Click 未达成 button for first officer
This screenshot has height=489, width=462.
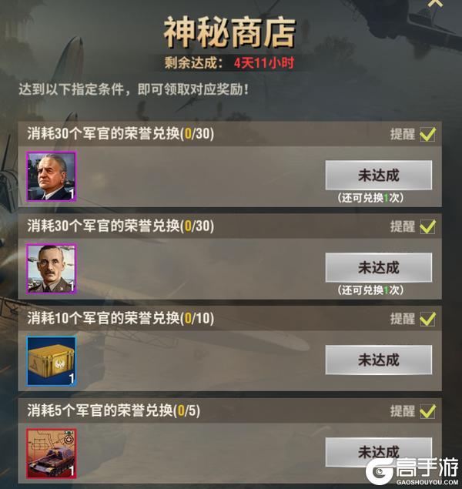tap(379, 176)
